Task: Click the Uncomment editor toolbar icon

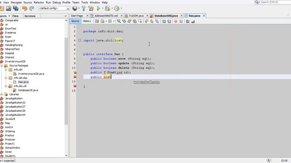Action: 193,21
